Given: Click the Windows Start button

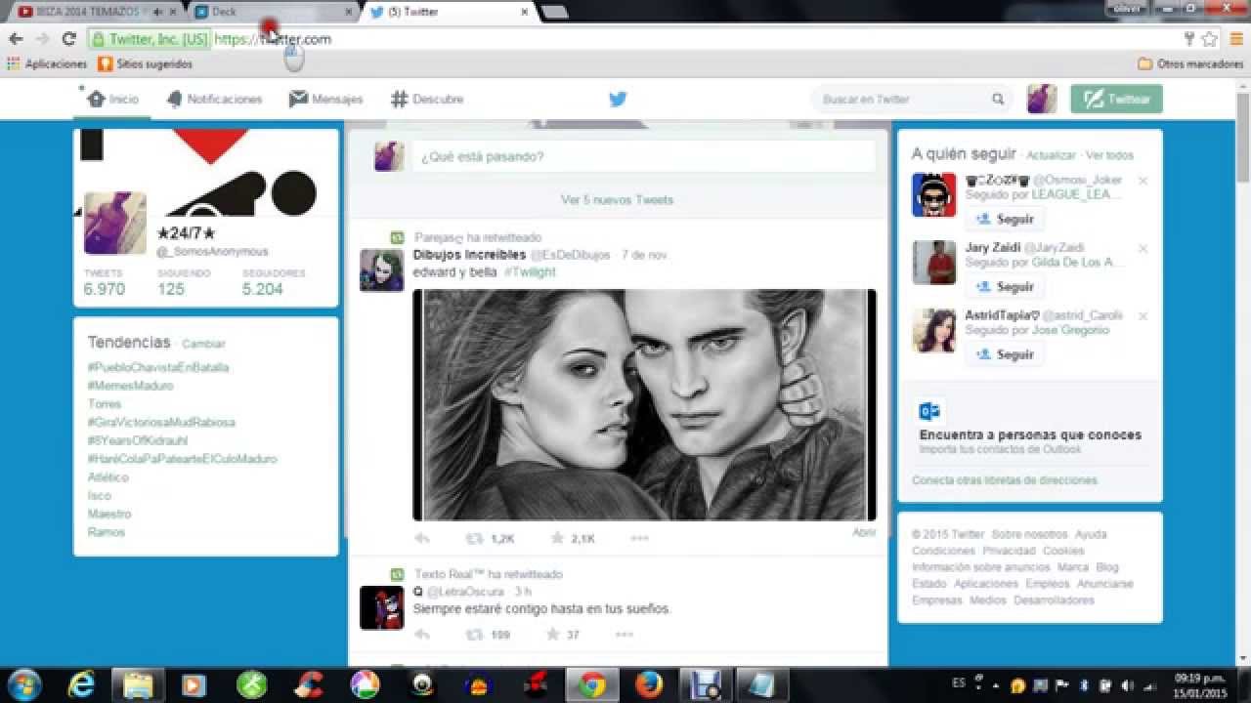Looking at the screenshot, I should 23,684.
